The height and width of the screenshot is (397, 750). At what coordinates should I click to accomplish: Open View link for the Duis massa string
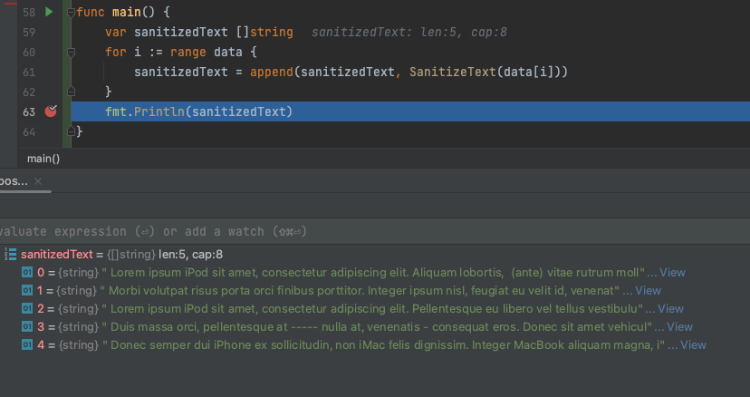(x=679, y=327)
